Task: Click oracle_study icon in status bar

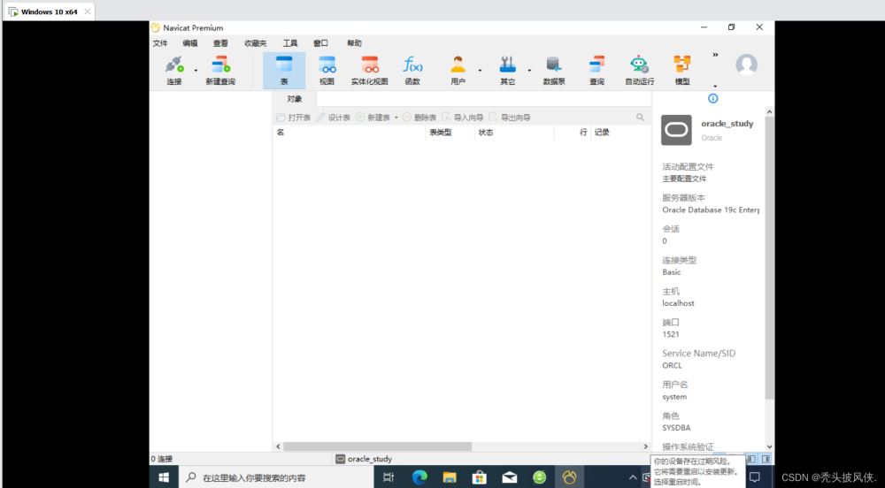Action: coord(341,459)
